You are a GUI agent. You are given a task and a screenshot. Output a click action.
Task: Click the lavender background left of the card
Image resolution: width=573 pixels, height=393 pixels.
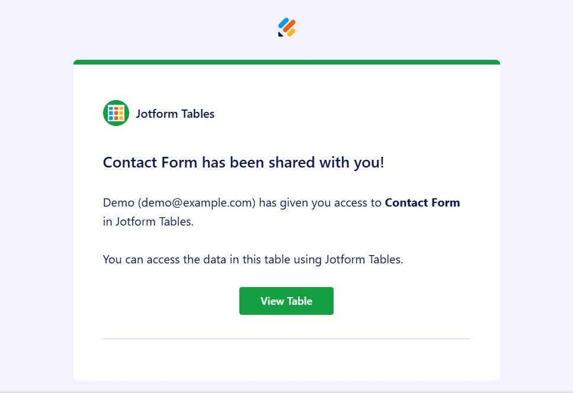coord(36,207)
